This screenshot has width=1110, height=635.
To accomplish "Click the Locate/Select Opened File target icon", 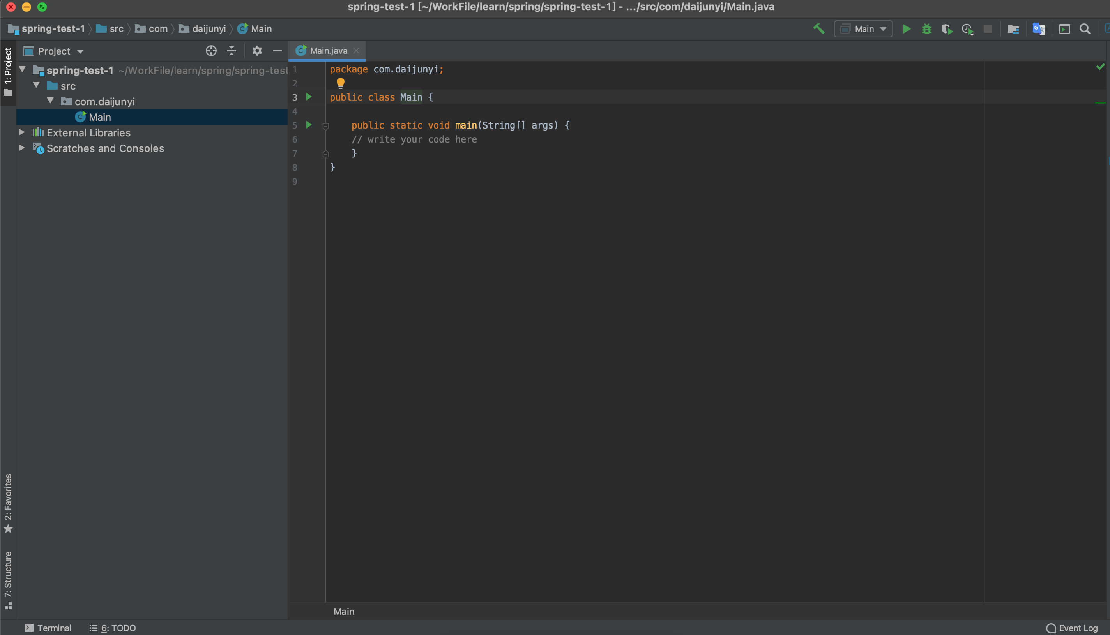I will [211, 51].
